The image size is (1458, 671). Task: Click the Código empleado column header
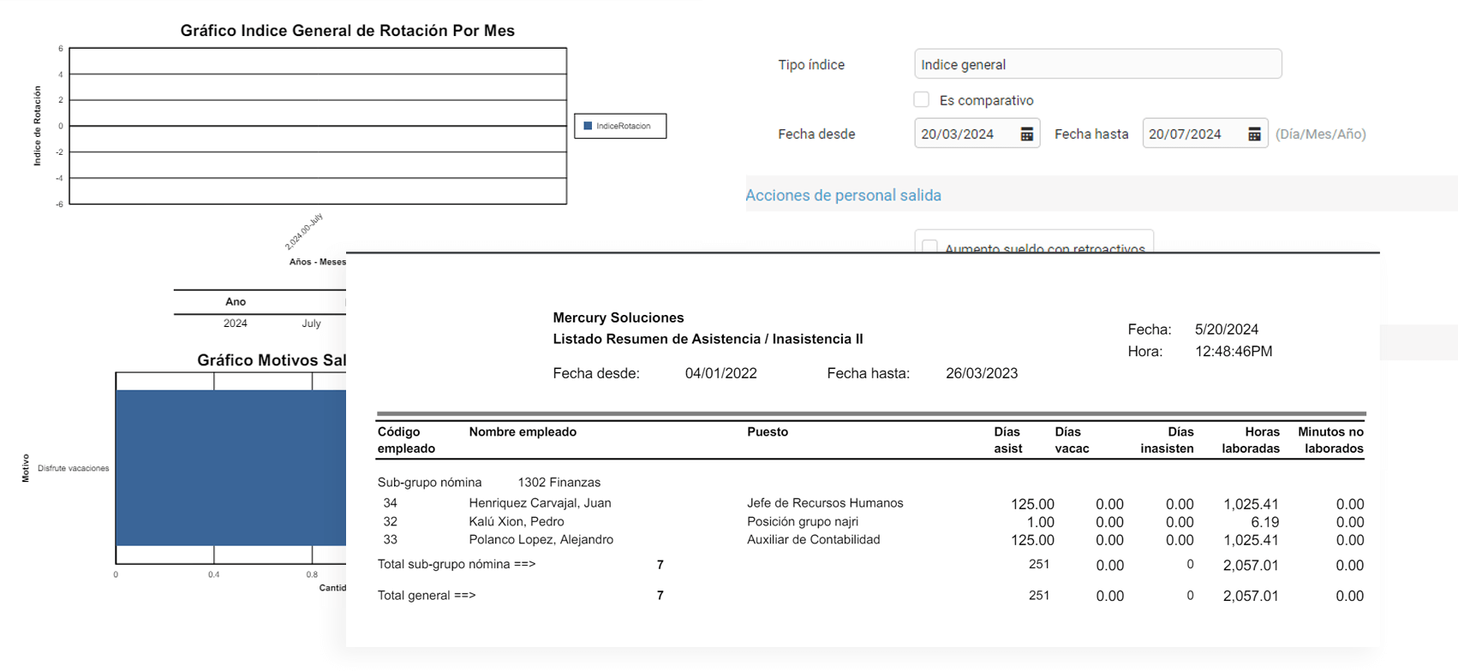pos(406,440)
